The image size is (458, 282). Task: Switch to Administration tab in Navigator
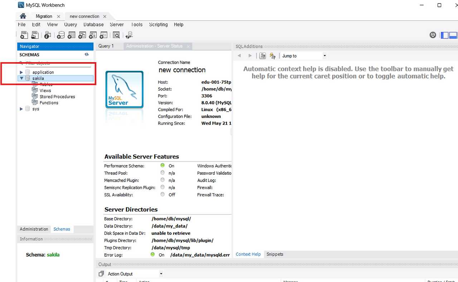coord(34,229)
